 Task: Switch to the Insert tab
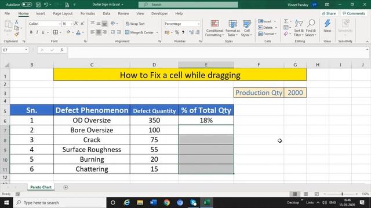pos(41,13)
